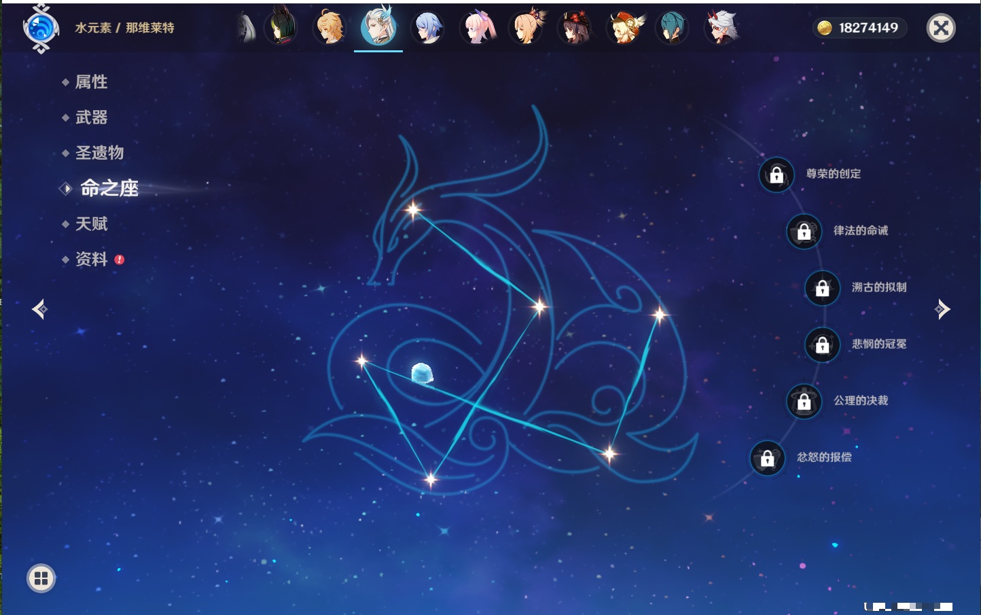Click the 忿怒的报偿 constellation label
This screenshot has width=981, height=615.
pyautogui.click(x=824, y=457)
